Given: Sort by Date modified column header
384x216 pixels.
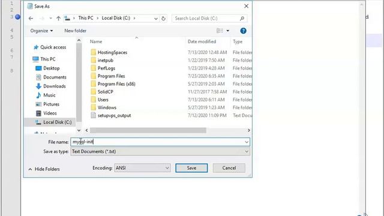Looking at the screenshot, I should tap(202, 41).
